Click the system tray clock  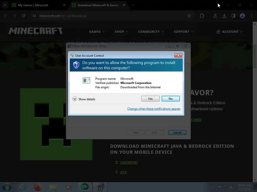244,187
